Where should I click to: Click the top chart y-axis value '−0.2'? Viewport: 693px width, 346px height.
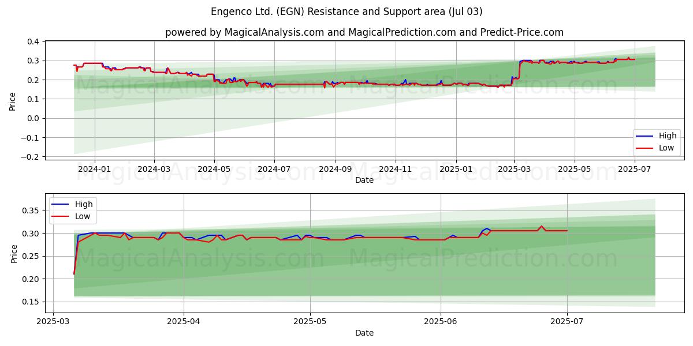coord(29,157)
